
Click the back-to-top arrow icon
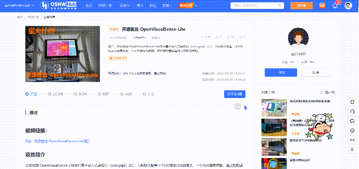point(352,150)
